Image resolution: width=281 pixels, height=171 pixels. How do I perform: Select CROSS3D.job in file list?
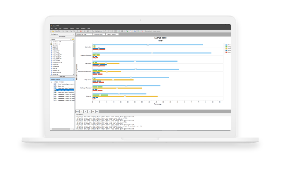click(x=56, y=50)
